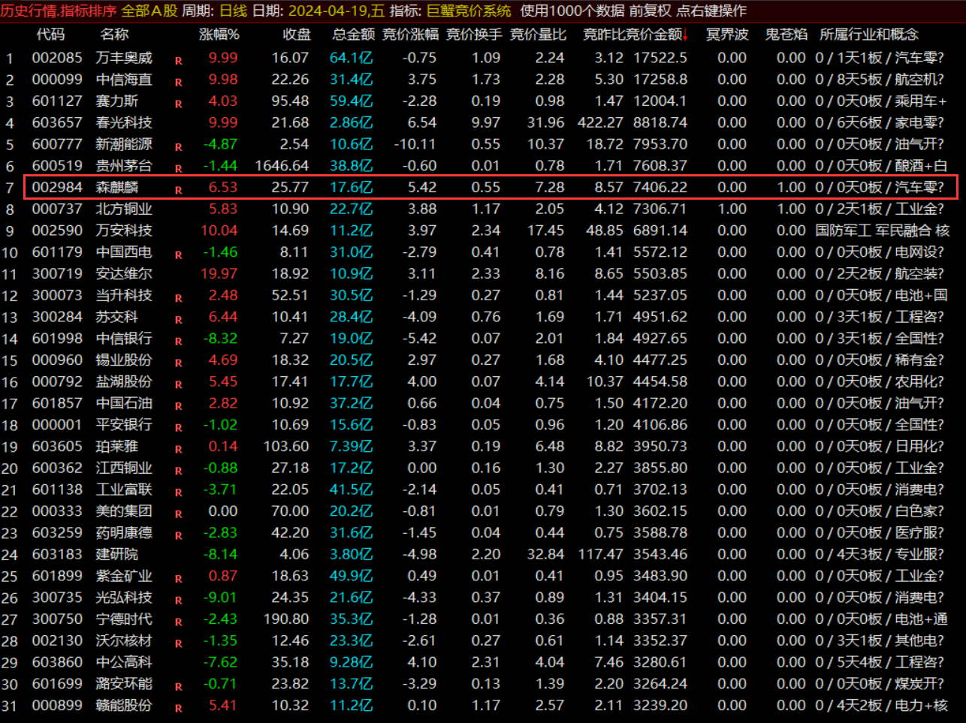
Task: Click 0 / 8天5板 / 航空机 concept text
Action: tap(880, 80)
